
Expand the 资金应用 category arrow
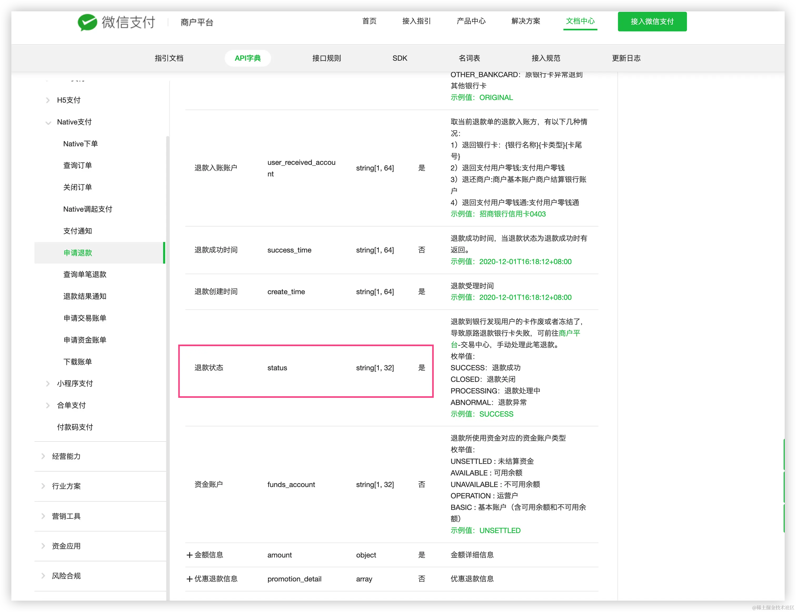coord(43,546)
